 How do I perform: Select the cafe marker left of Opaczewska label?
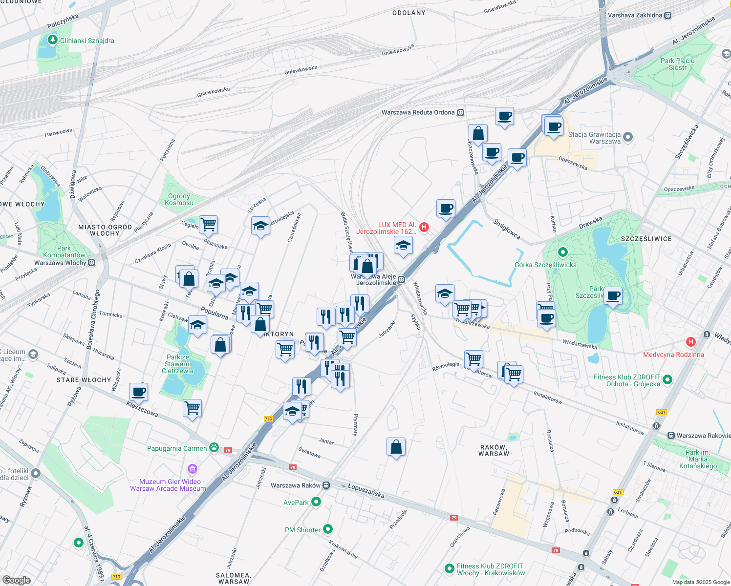517,159
